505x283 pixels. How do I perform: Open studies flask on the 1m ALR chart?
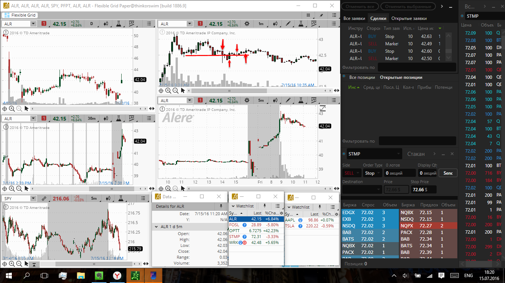301,24
